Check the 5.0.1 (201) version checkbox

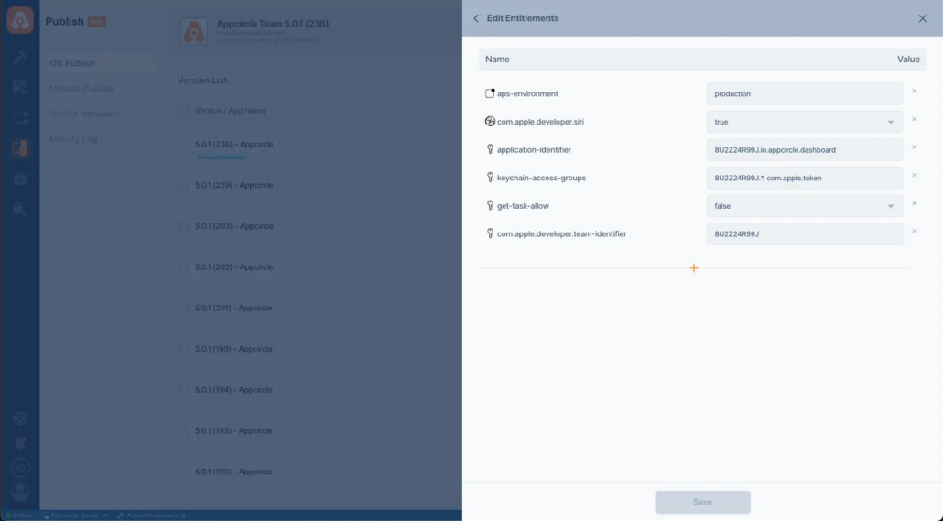pos(183,308)
